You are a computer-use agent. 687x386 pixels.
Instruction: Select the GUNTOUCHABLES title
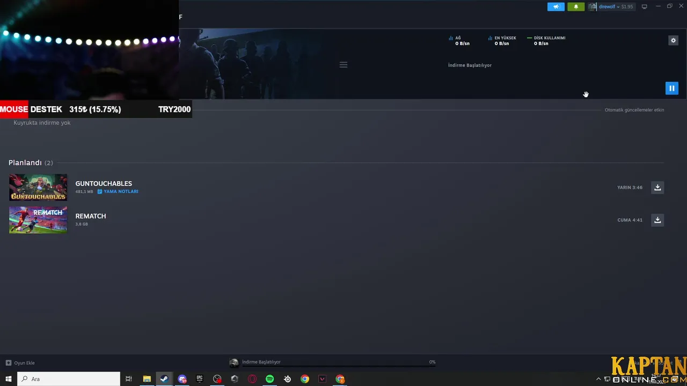(x=104, y=183)
